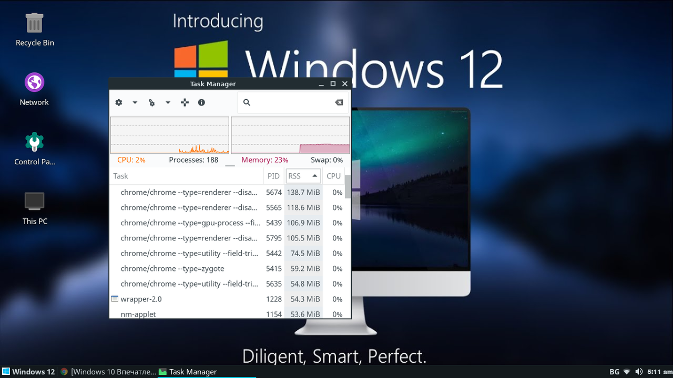Click the 74.5 MiB RSS value
Image resolution: width=673 pixels, height=378 pixels.
click(305, 253)
